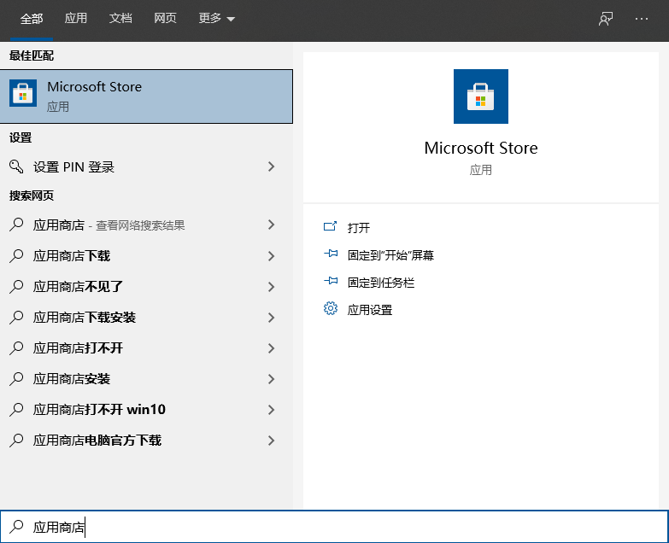This screenshot has width=669, height=543.
Task: Switch to the 网页 tab
Action: 165,18
